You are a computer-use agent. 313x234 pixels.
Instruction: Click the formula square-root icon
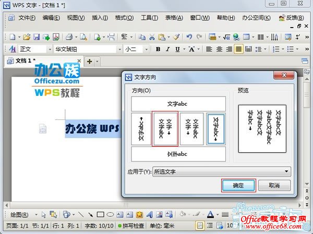[x=226, y=37]
